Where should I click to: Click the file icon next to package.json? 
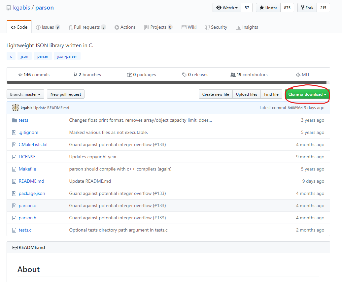(x=14, y=194)
